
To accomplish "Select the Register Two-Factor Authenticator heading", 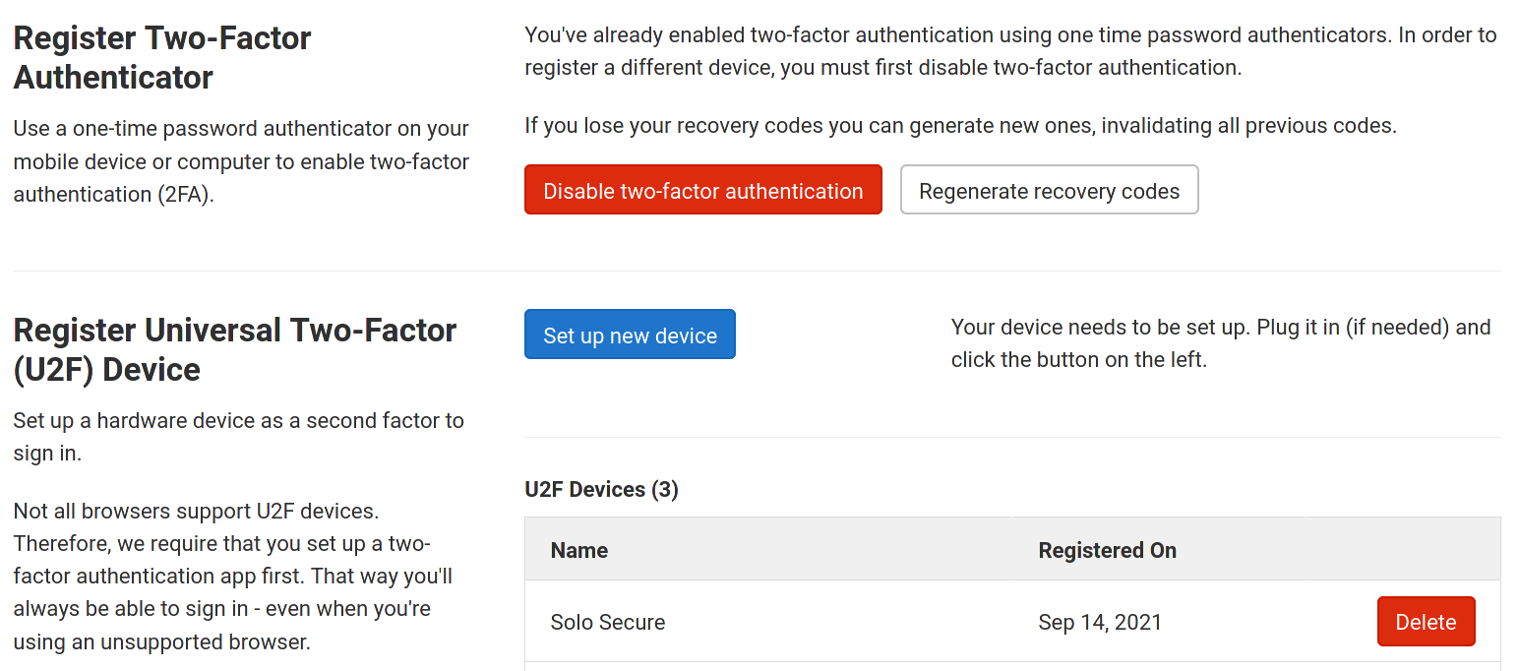I will tap(161, 54).
